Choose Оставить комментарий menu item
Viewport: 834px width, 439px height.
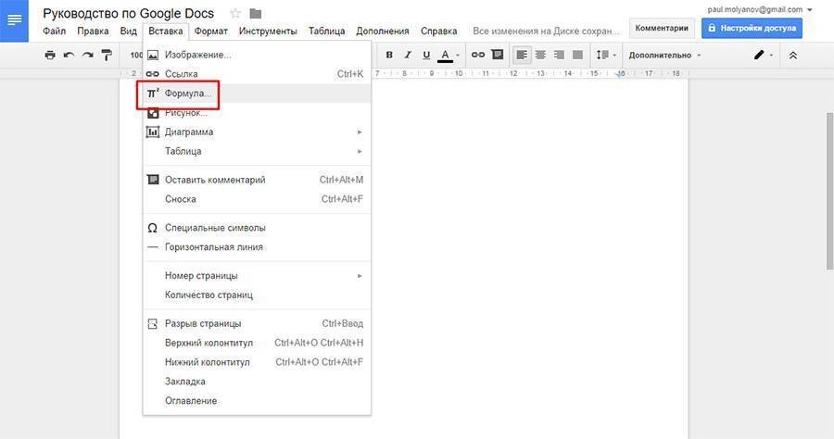pos(257,180)
